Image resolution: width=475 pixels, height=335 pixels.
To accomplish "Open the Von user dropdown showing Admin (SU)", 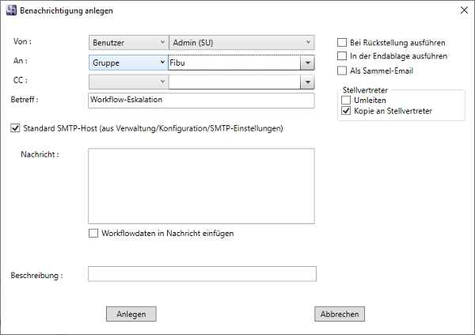I will [241, 43].
